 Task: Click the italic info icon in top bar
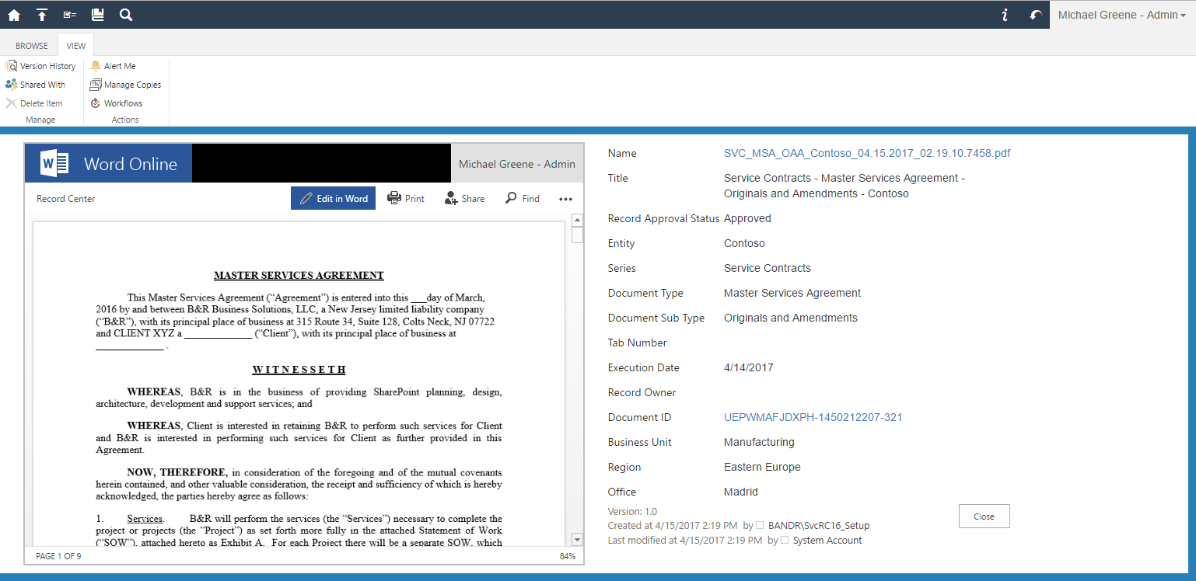[x=1005, y=15]
